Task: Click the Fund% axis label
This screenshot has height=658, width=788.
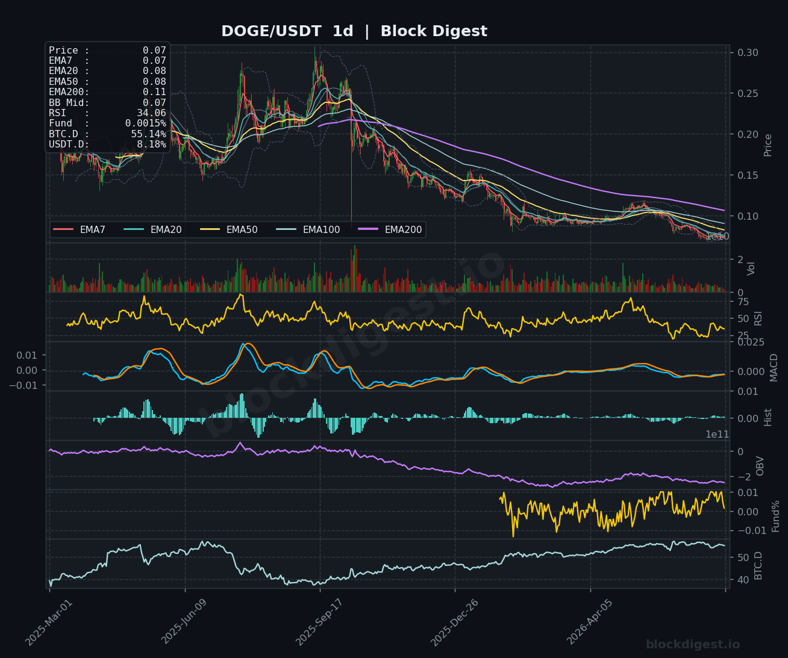Action: pyautogui.click(x=776, y=516)
